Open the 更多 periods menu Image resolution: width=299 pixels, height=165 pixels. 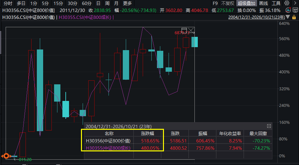pos(127,3)
